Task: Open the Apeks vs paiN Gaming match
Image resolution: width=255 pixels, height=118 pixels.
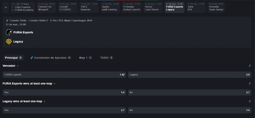Action: point(110,7)
